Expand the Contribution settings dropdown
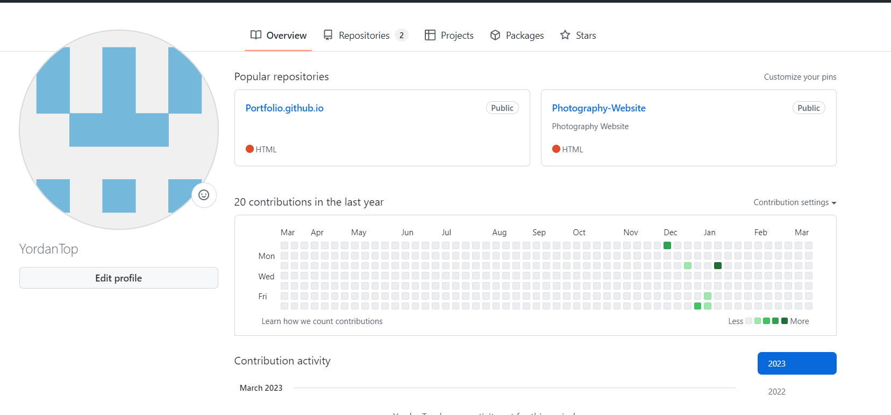 click(x=795, y=202)
